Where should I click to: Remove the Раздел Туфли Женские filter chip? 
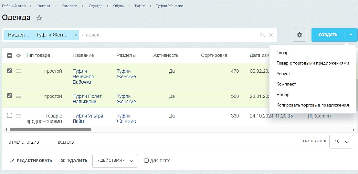[76, 35]
